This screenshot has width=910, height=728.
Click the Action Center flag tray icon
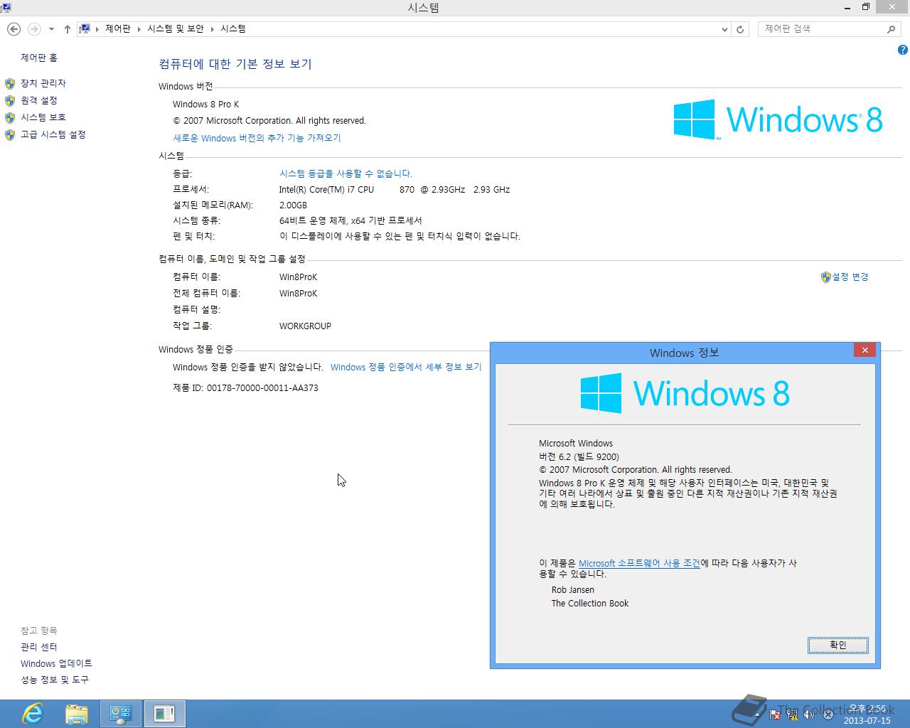tap(775, 714)
